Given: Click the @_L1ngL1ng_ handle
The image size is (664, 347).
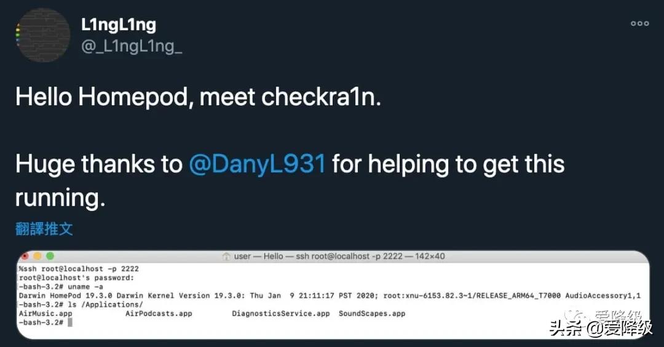Looking at the screenshot, I should [x=132, y=46].
